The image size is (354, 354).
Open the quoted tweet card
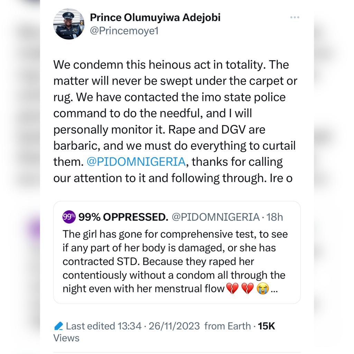click(177, 252)
